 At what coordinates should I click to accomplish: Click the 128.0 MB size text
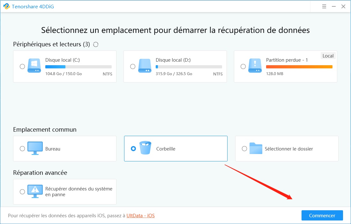click(275, 74)
